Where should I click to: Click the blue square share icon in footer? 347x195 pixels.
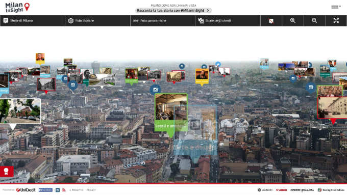pyautogui.click(x=58, y=190)
